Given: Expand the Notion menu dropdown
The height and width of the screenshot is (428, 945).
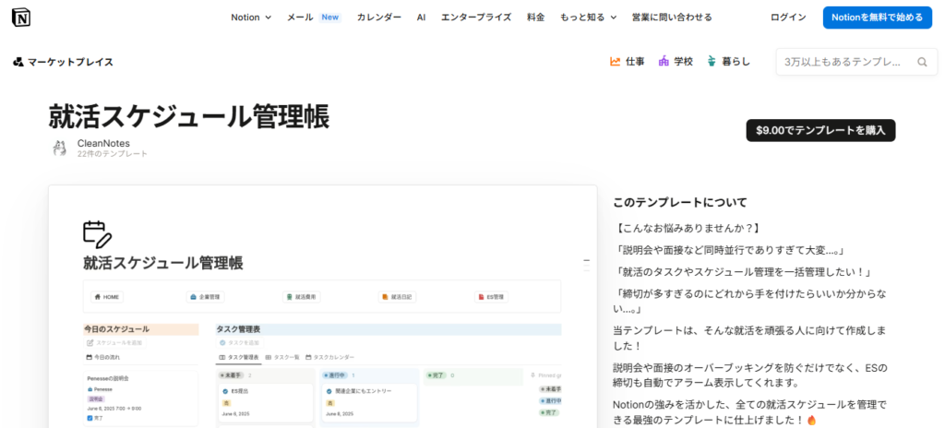Looking at the screenshot, I should [x=251, y=18].
